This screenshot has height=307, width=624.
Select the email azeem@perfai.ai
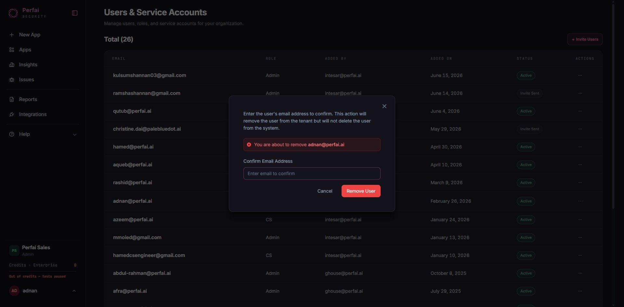pos(133,220)
